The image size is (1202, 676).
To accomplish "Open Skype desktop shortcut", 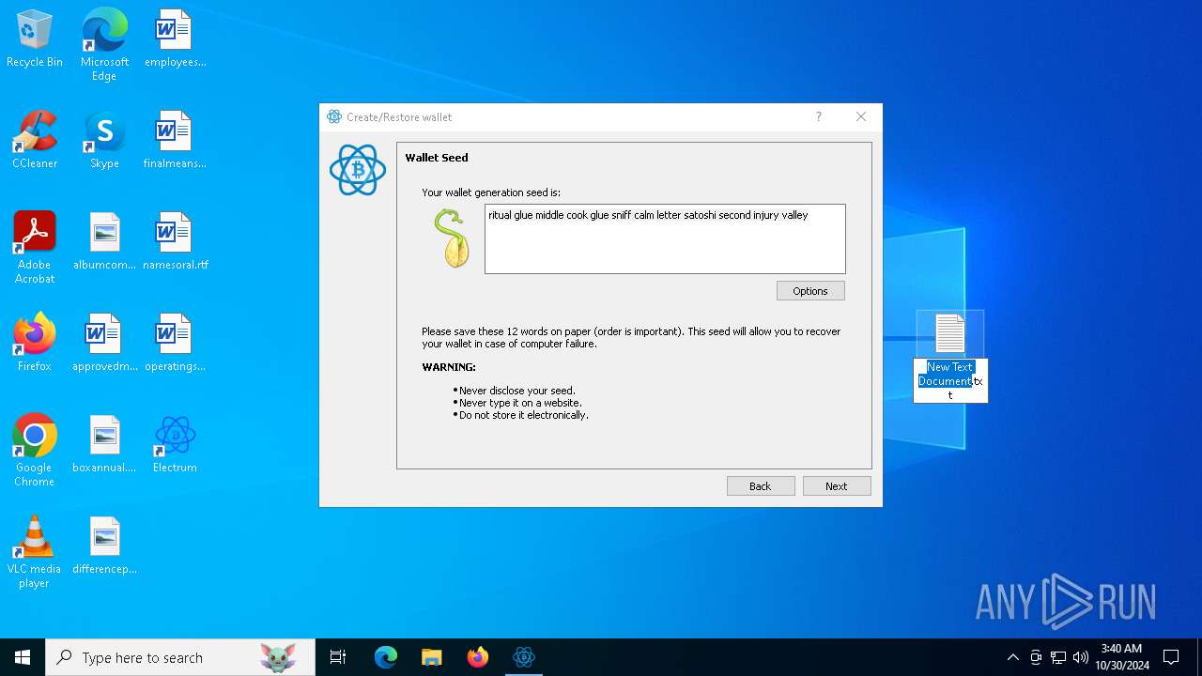I will [x=104, y=141].
